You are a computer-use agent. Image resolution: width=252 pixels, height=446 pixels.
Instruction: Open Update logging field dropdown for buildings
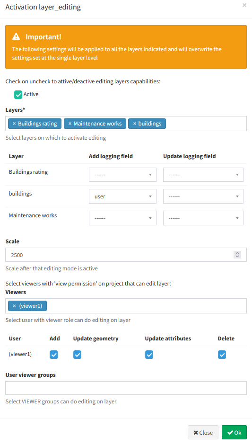pos(203,196)
